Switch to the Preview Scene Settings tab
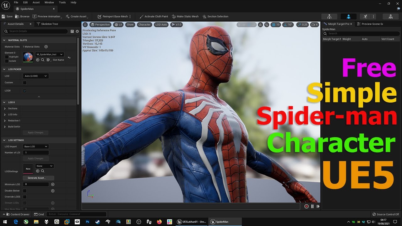This screenshot has height=226, width=402. click(x=370, y=24)
